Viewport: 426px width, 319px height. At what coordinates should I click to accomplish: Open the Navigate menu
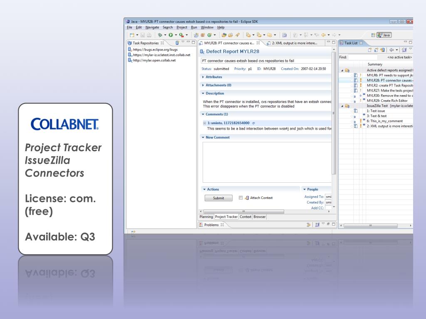tap(152, 27)
